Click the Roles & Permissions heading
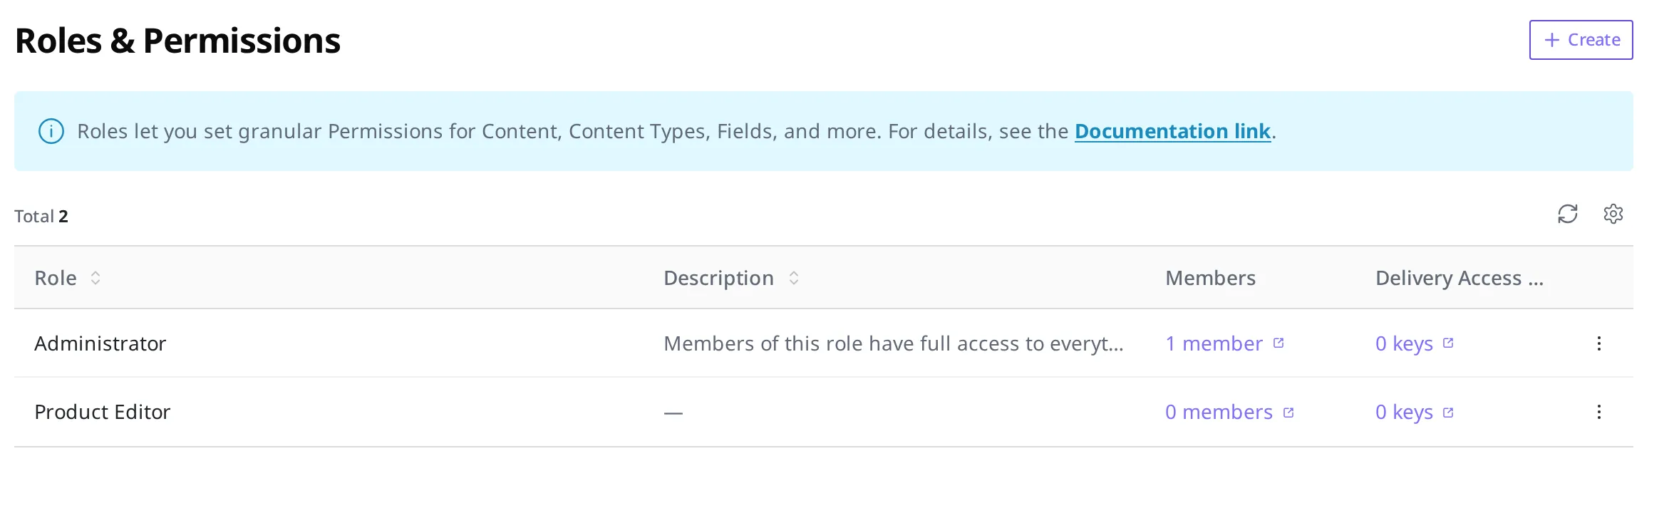Screen dimensions: 1679x513 point(177,41)
